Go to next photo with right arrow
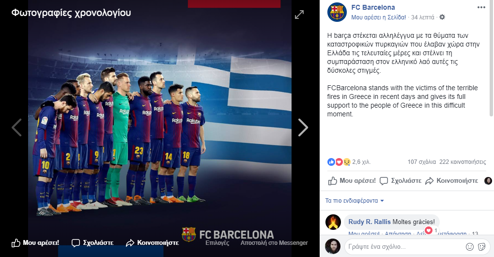Screen dimensions: 494x257 click(x=303, y=128)
